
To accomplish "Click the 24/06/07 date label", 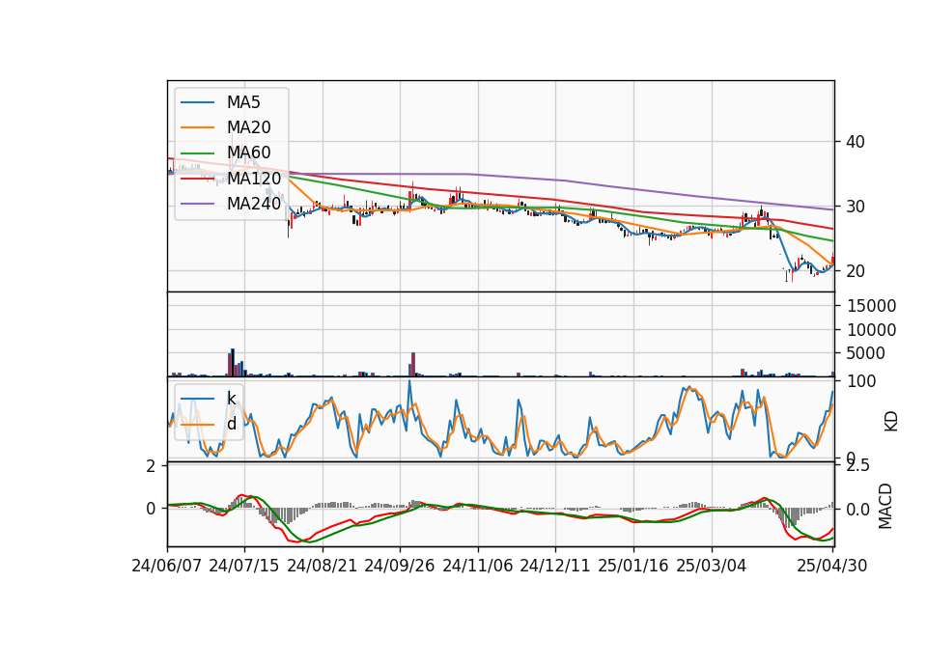I will [167, 566].
